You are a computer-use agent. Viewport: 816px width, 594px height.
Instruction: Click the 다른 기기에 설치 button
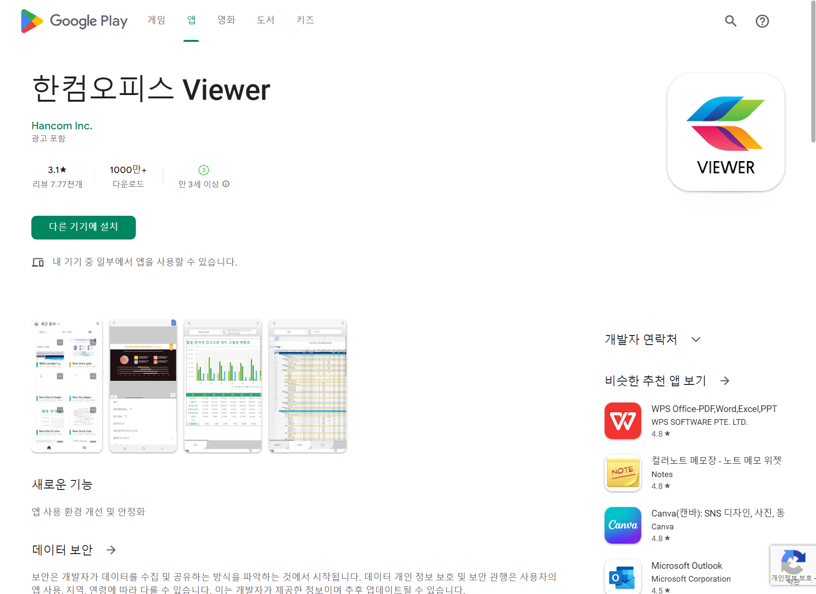tap(84, 227)
